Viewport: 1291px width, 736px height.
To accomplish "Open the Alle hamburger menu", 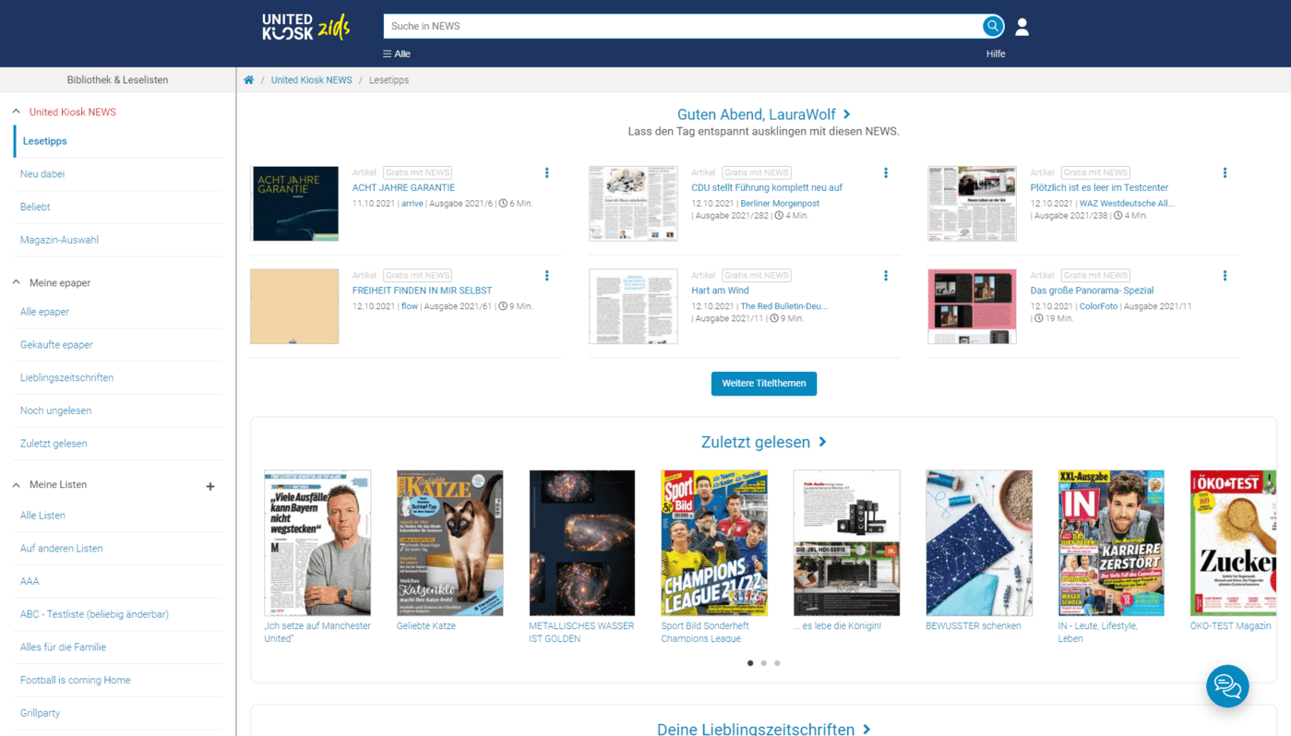I will (x=397, y=53).
